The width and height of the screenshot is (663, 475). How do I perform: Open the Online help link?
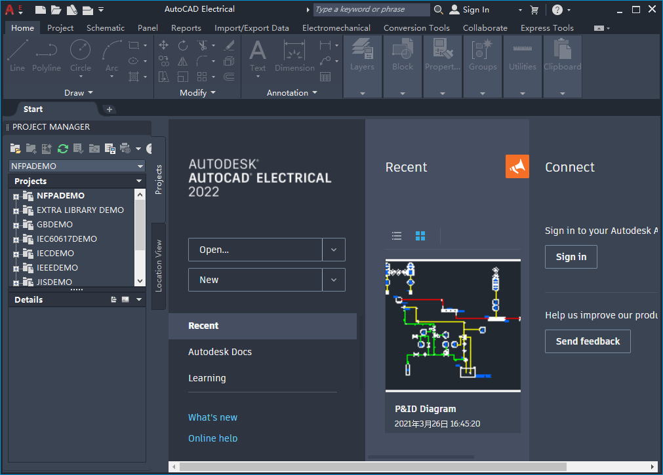[212, 438]
